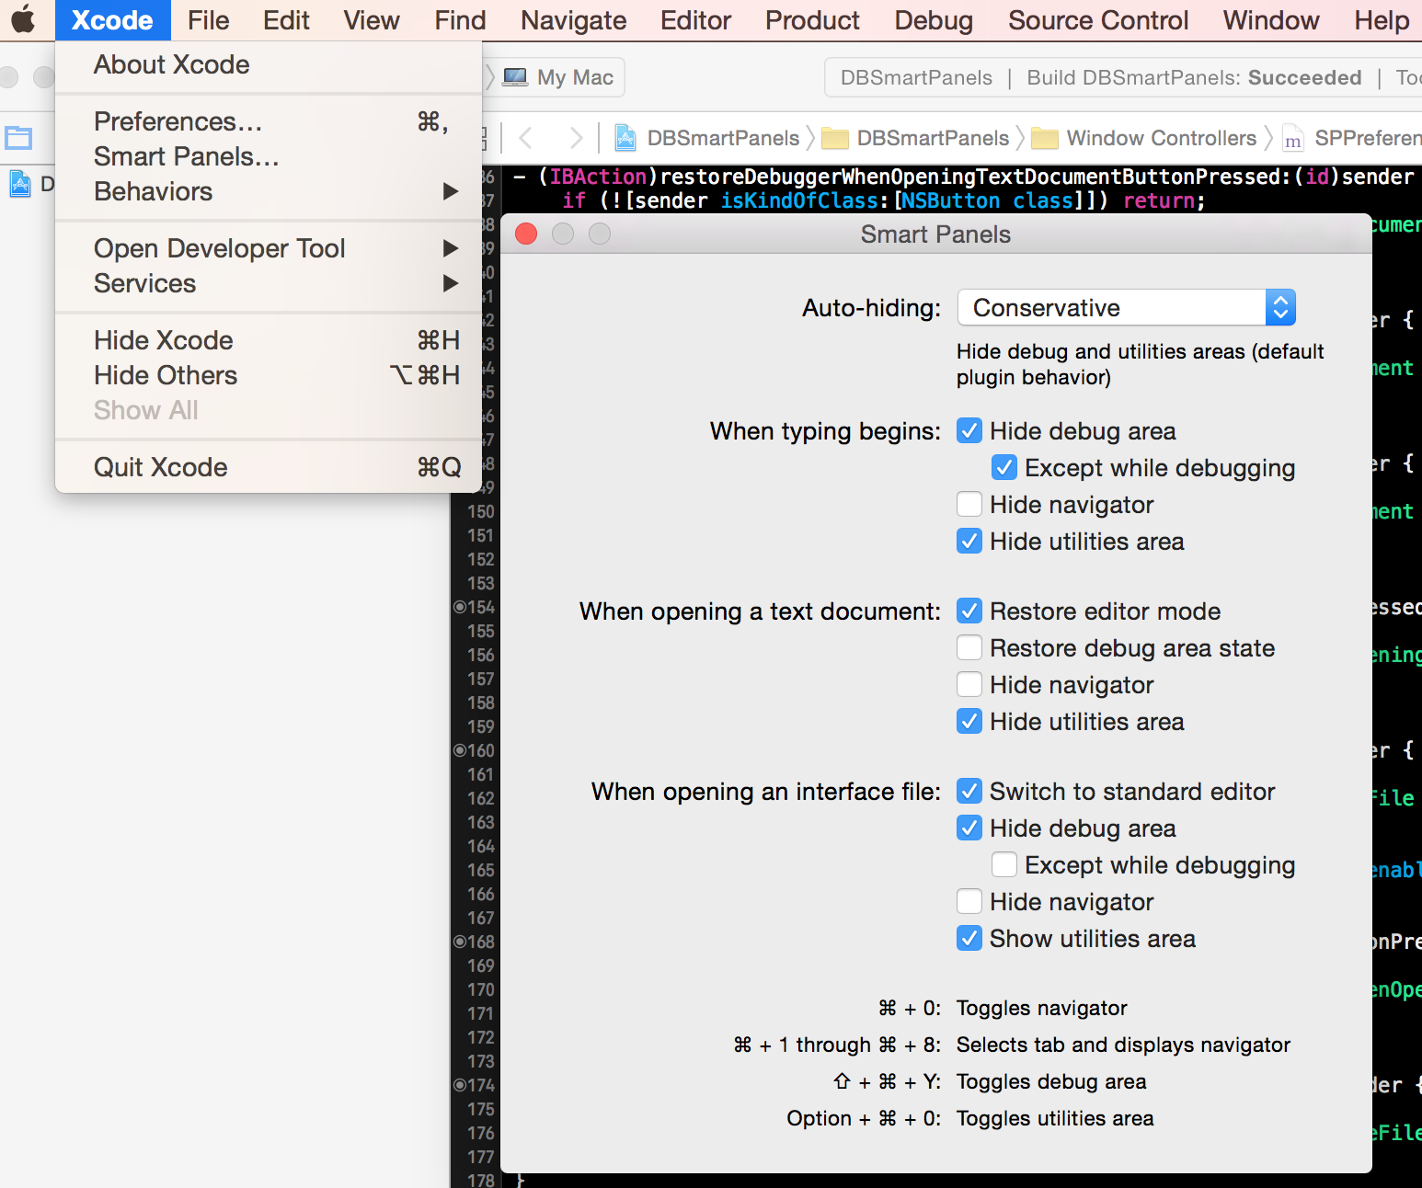Click the Build Succeeded activity status
This screenshot has width=1422, height=1188.
(x=1194, y=77)
